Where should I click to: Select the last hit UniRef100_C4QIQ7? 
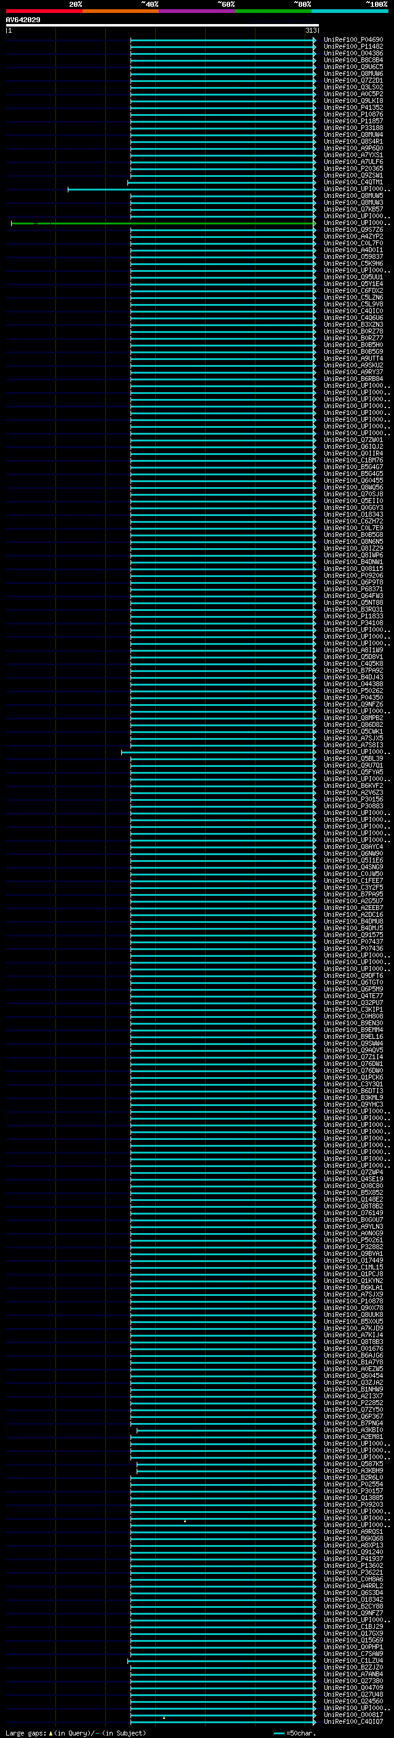pyautogui.click(x=353, y=1721)
